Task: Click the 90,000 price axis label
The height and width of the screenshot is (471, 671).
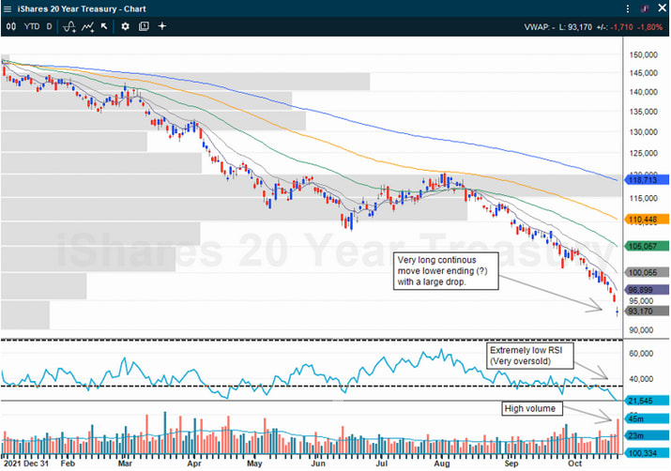Action: (x=641, y=330)
